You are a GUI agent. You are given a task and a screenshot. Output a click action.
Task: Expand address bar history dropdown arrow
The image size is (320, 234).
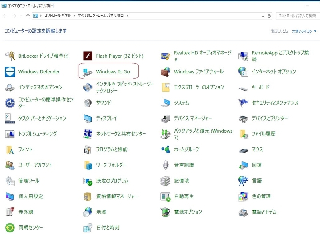click(263, 16)
